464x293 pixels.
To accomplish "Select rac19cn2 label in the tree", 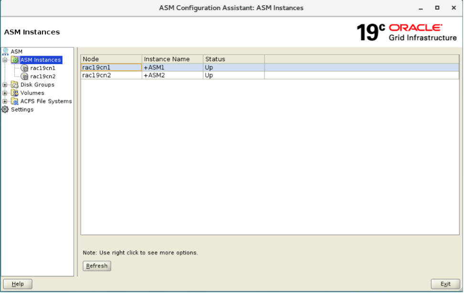I will pos(43,76).
